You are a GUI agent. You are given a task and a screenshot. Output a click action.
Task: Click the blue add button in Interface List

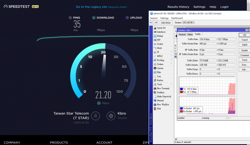(176, 36)
